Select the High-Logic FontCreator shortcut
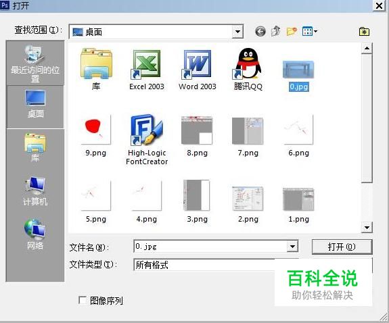 [147, 140]
